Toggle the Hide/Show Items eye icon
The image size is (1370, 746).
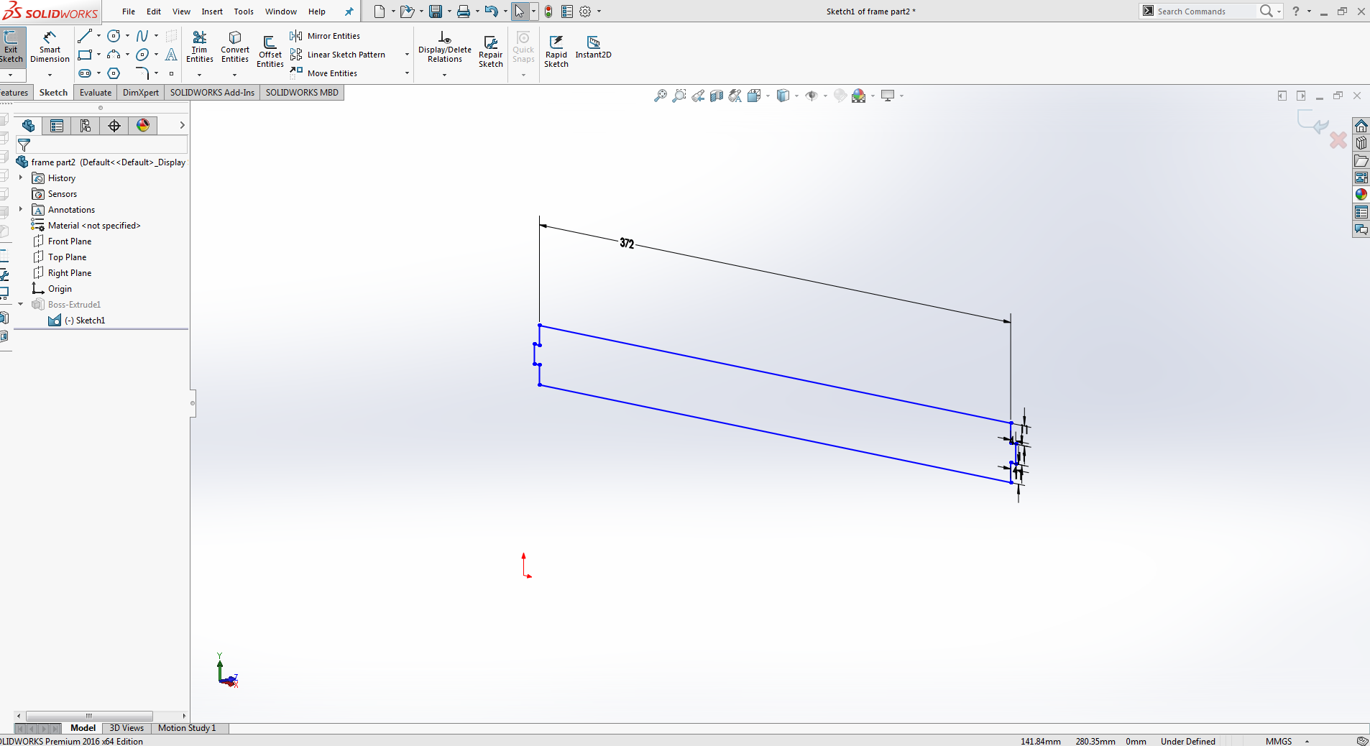point(812,96)
